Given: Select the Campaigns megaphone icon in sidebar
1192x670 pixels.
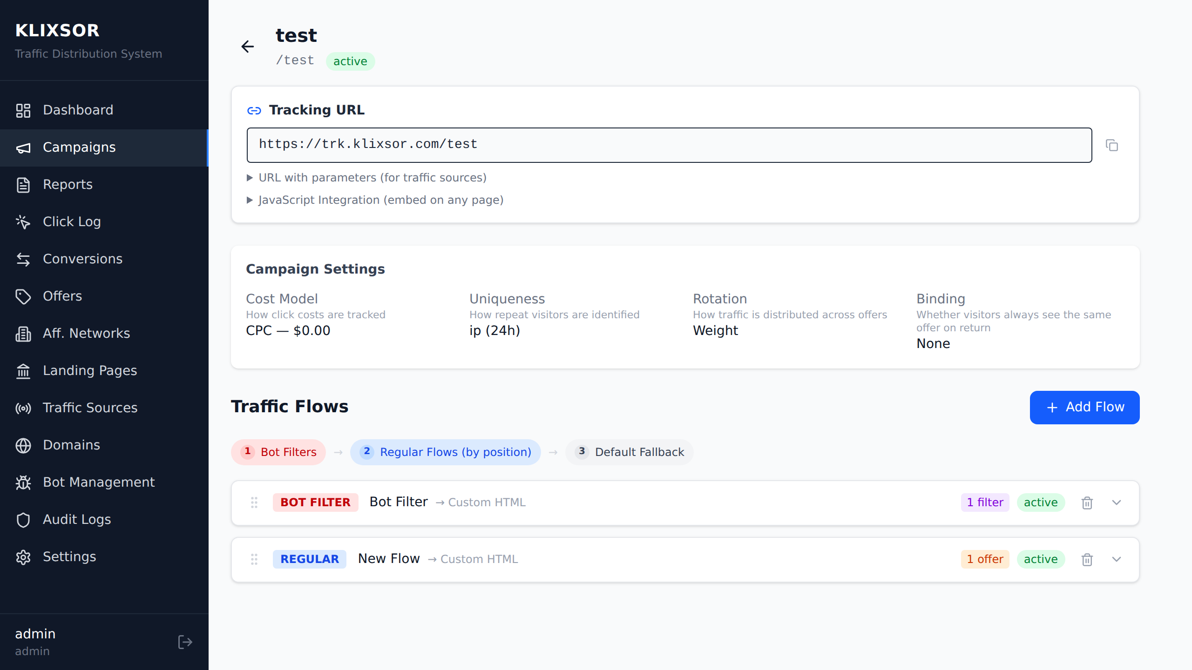Looking at the screenshot, I should coord(24,148).
